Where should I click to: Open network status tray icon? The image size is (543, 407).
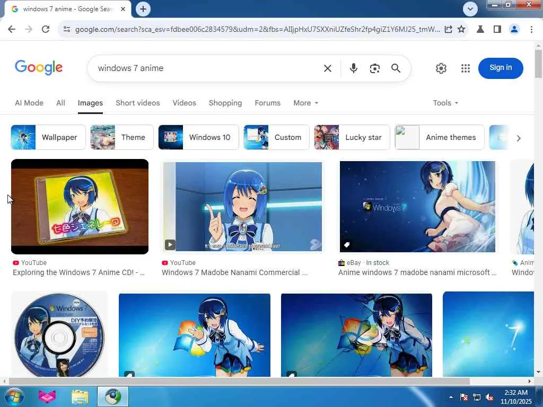click(x=477, y=397)
